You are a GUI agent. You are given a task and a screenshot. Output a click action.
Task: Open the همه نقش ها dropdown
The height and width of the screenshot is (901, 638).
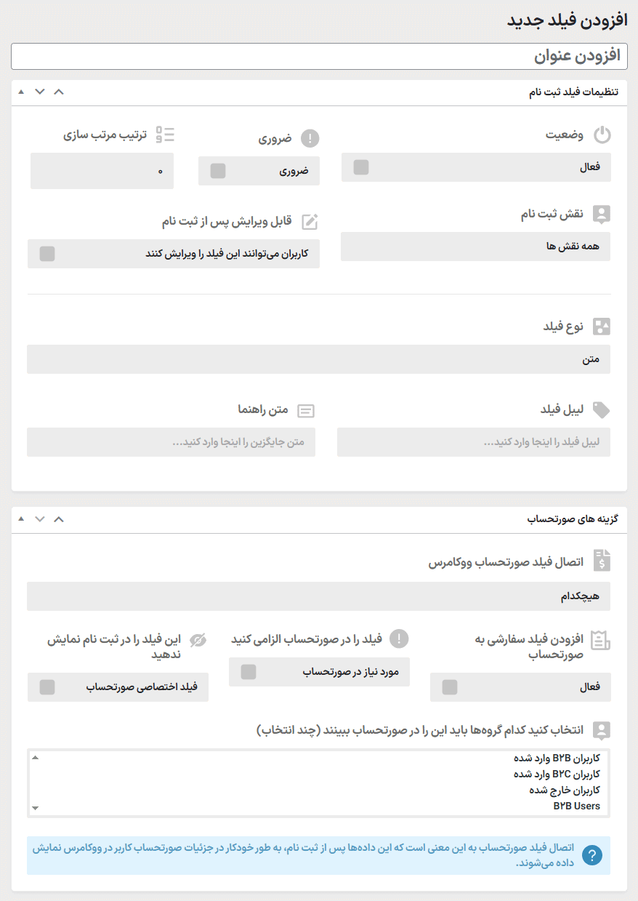[x=475, y=247]
